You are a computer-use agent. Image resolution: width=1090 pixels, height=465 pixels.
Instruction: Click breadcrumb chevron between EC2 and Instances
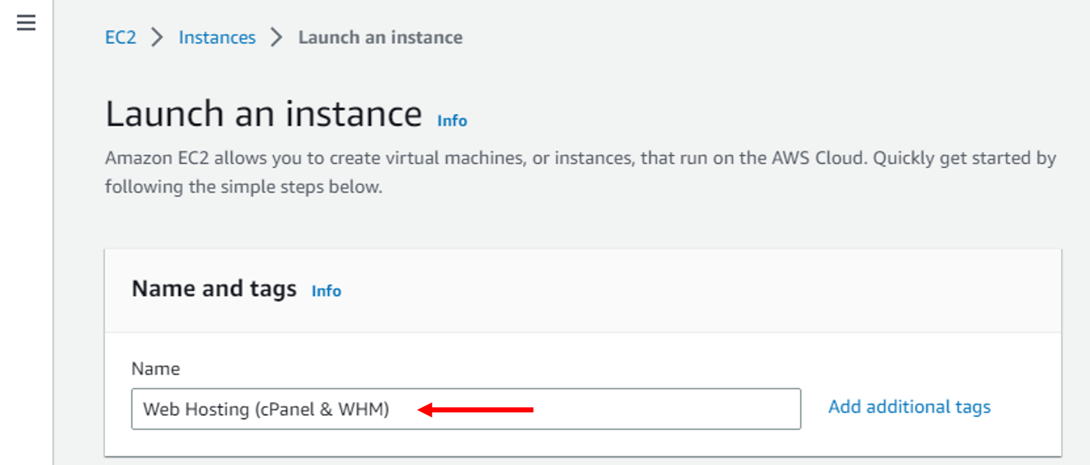click(157, 37)
